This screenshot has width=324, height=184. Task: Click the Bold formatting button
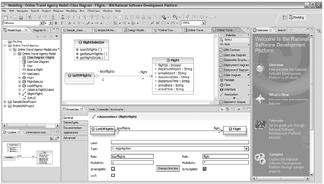click(x=56, y=23)
